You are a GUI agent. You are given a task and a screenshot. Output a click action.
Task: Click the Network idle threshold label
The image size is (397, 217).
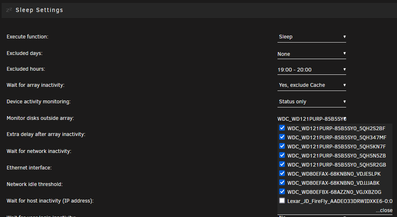pyautogui.click(x=34, y=184)
